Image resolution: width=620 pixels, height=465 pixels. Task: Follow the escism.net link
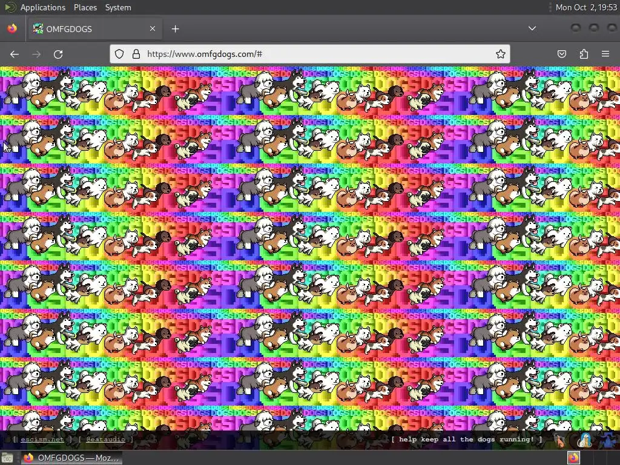[42, 440]
